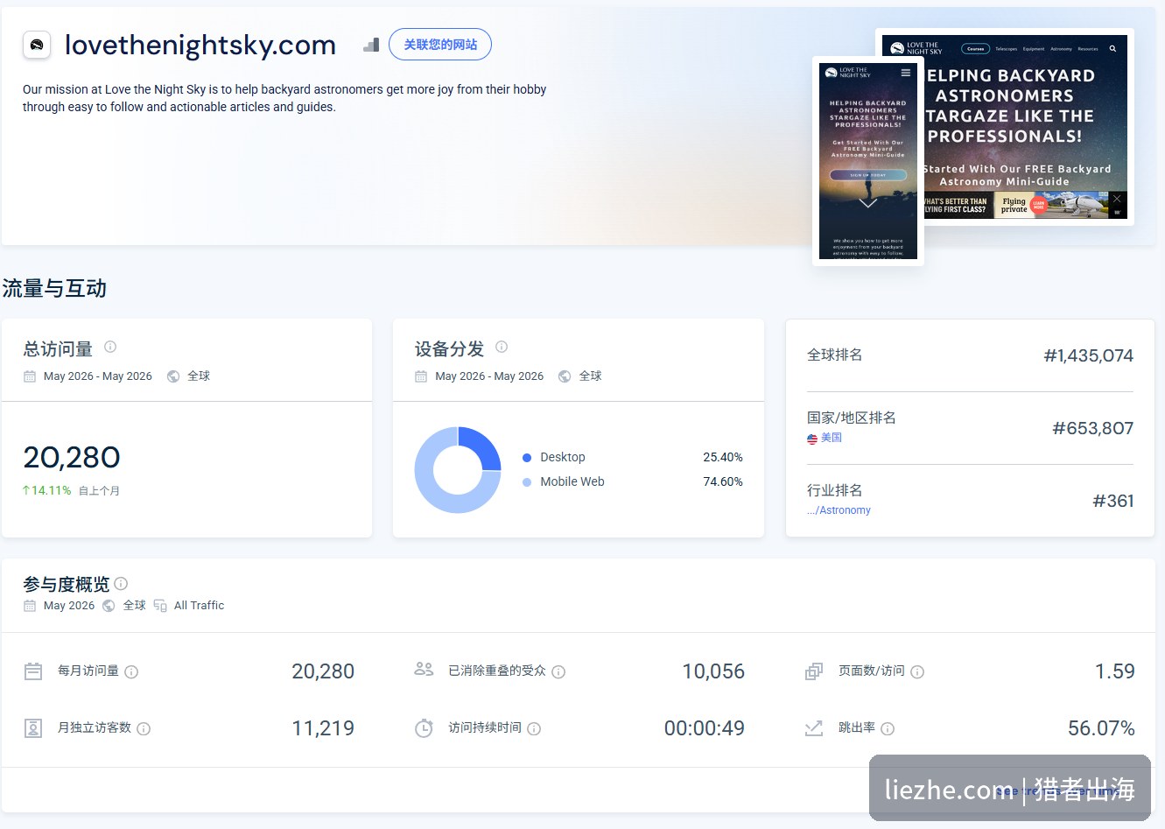Click the 74.60% Mobile Web share value
This screenshot has height=829, width=1165.
(723, 482)
